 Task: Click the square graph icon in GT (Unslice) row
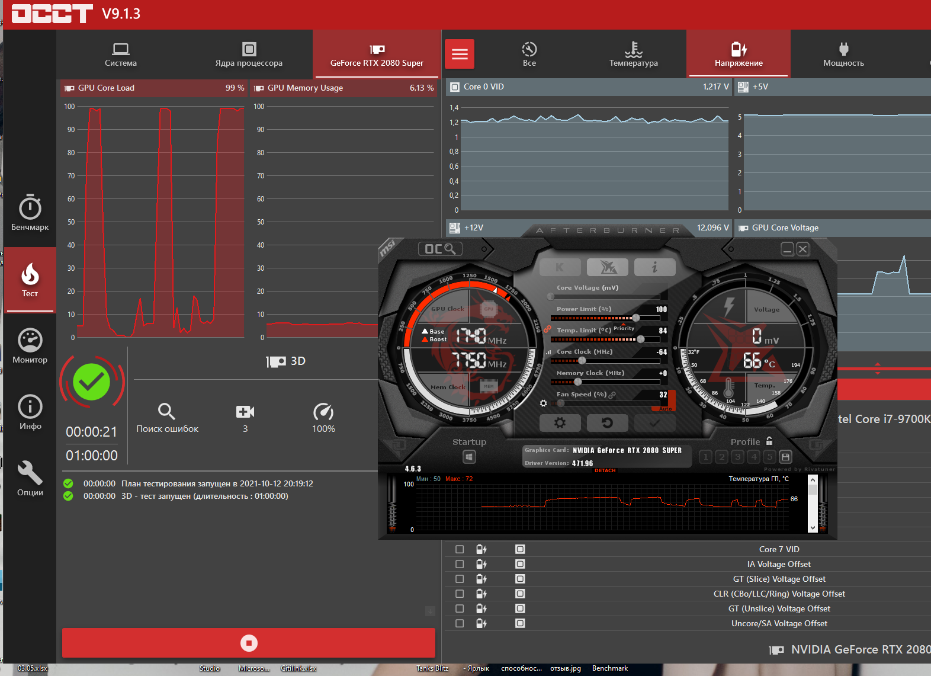click(520, 608)
